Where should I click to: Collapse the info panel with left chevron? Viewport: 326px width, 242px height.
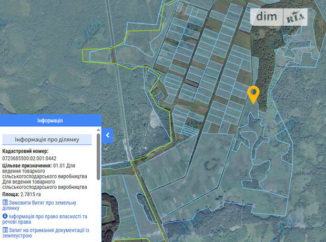click(107, 135)
